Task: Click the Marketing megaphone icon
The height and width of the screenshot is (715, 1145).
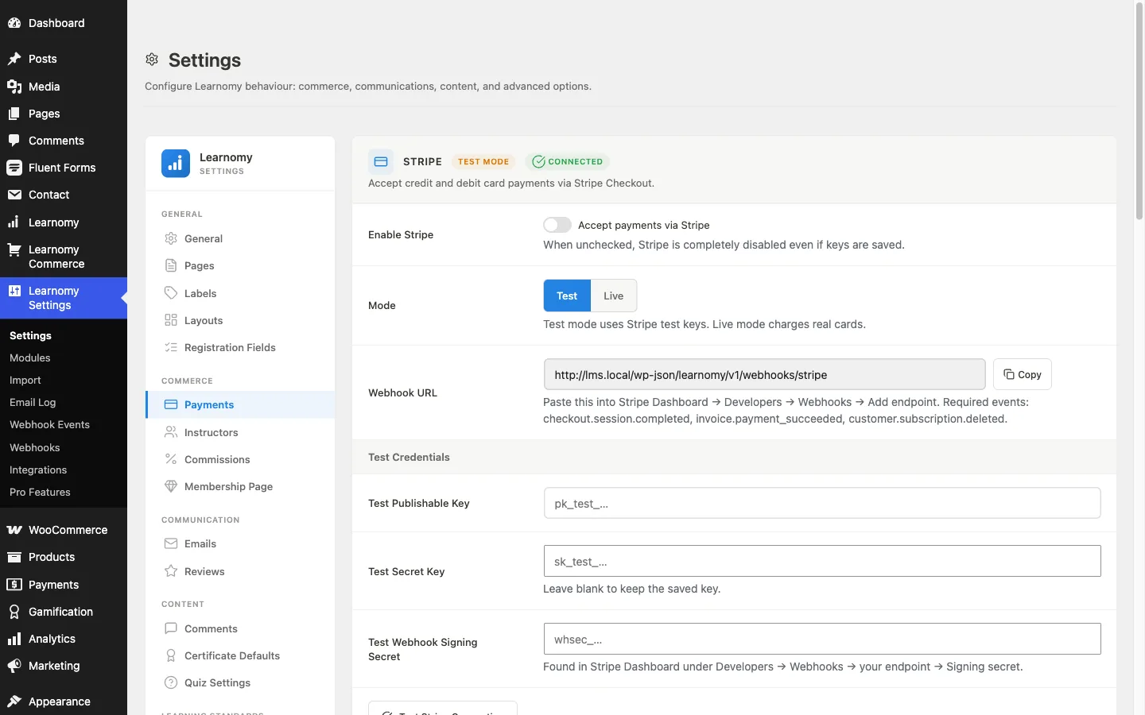Action: pyautogui.click(x=14, y=666)
